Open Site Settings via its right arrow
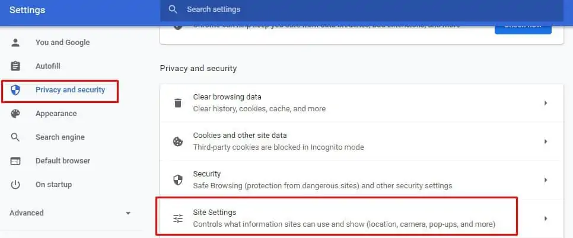The height and width of the screenshot is (238, 573). pos(545,218)
